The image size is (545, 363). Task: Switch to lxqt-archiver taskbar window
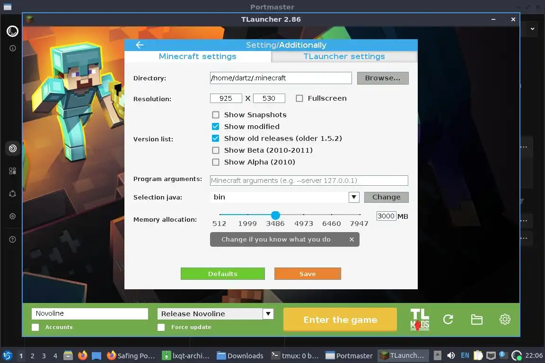186,355
